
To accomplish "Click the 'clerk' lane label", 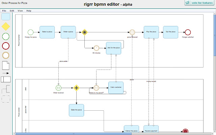I will 26,89.
